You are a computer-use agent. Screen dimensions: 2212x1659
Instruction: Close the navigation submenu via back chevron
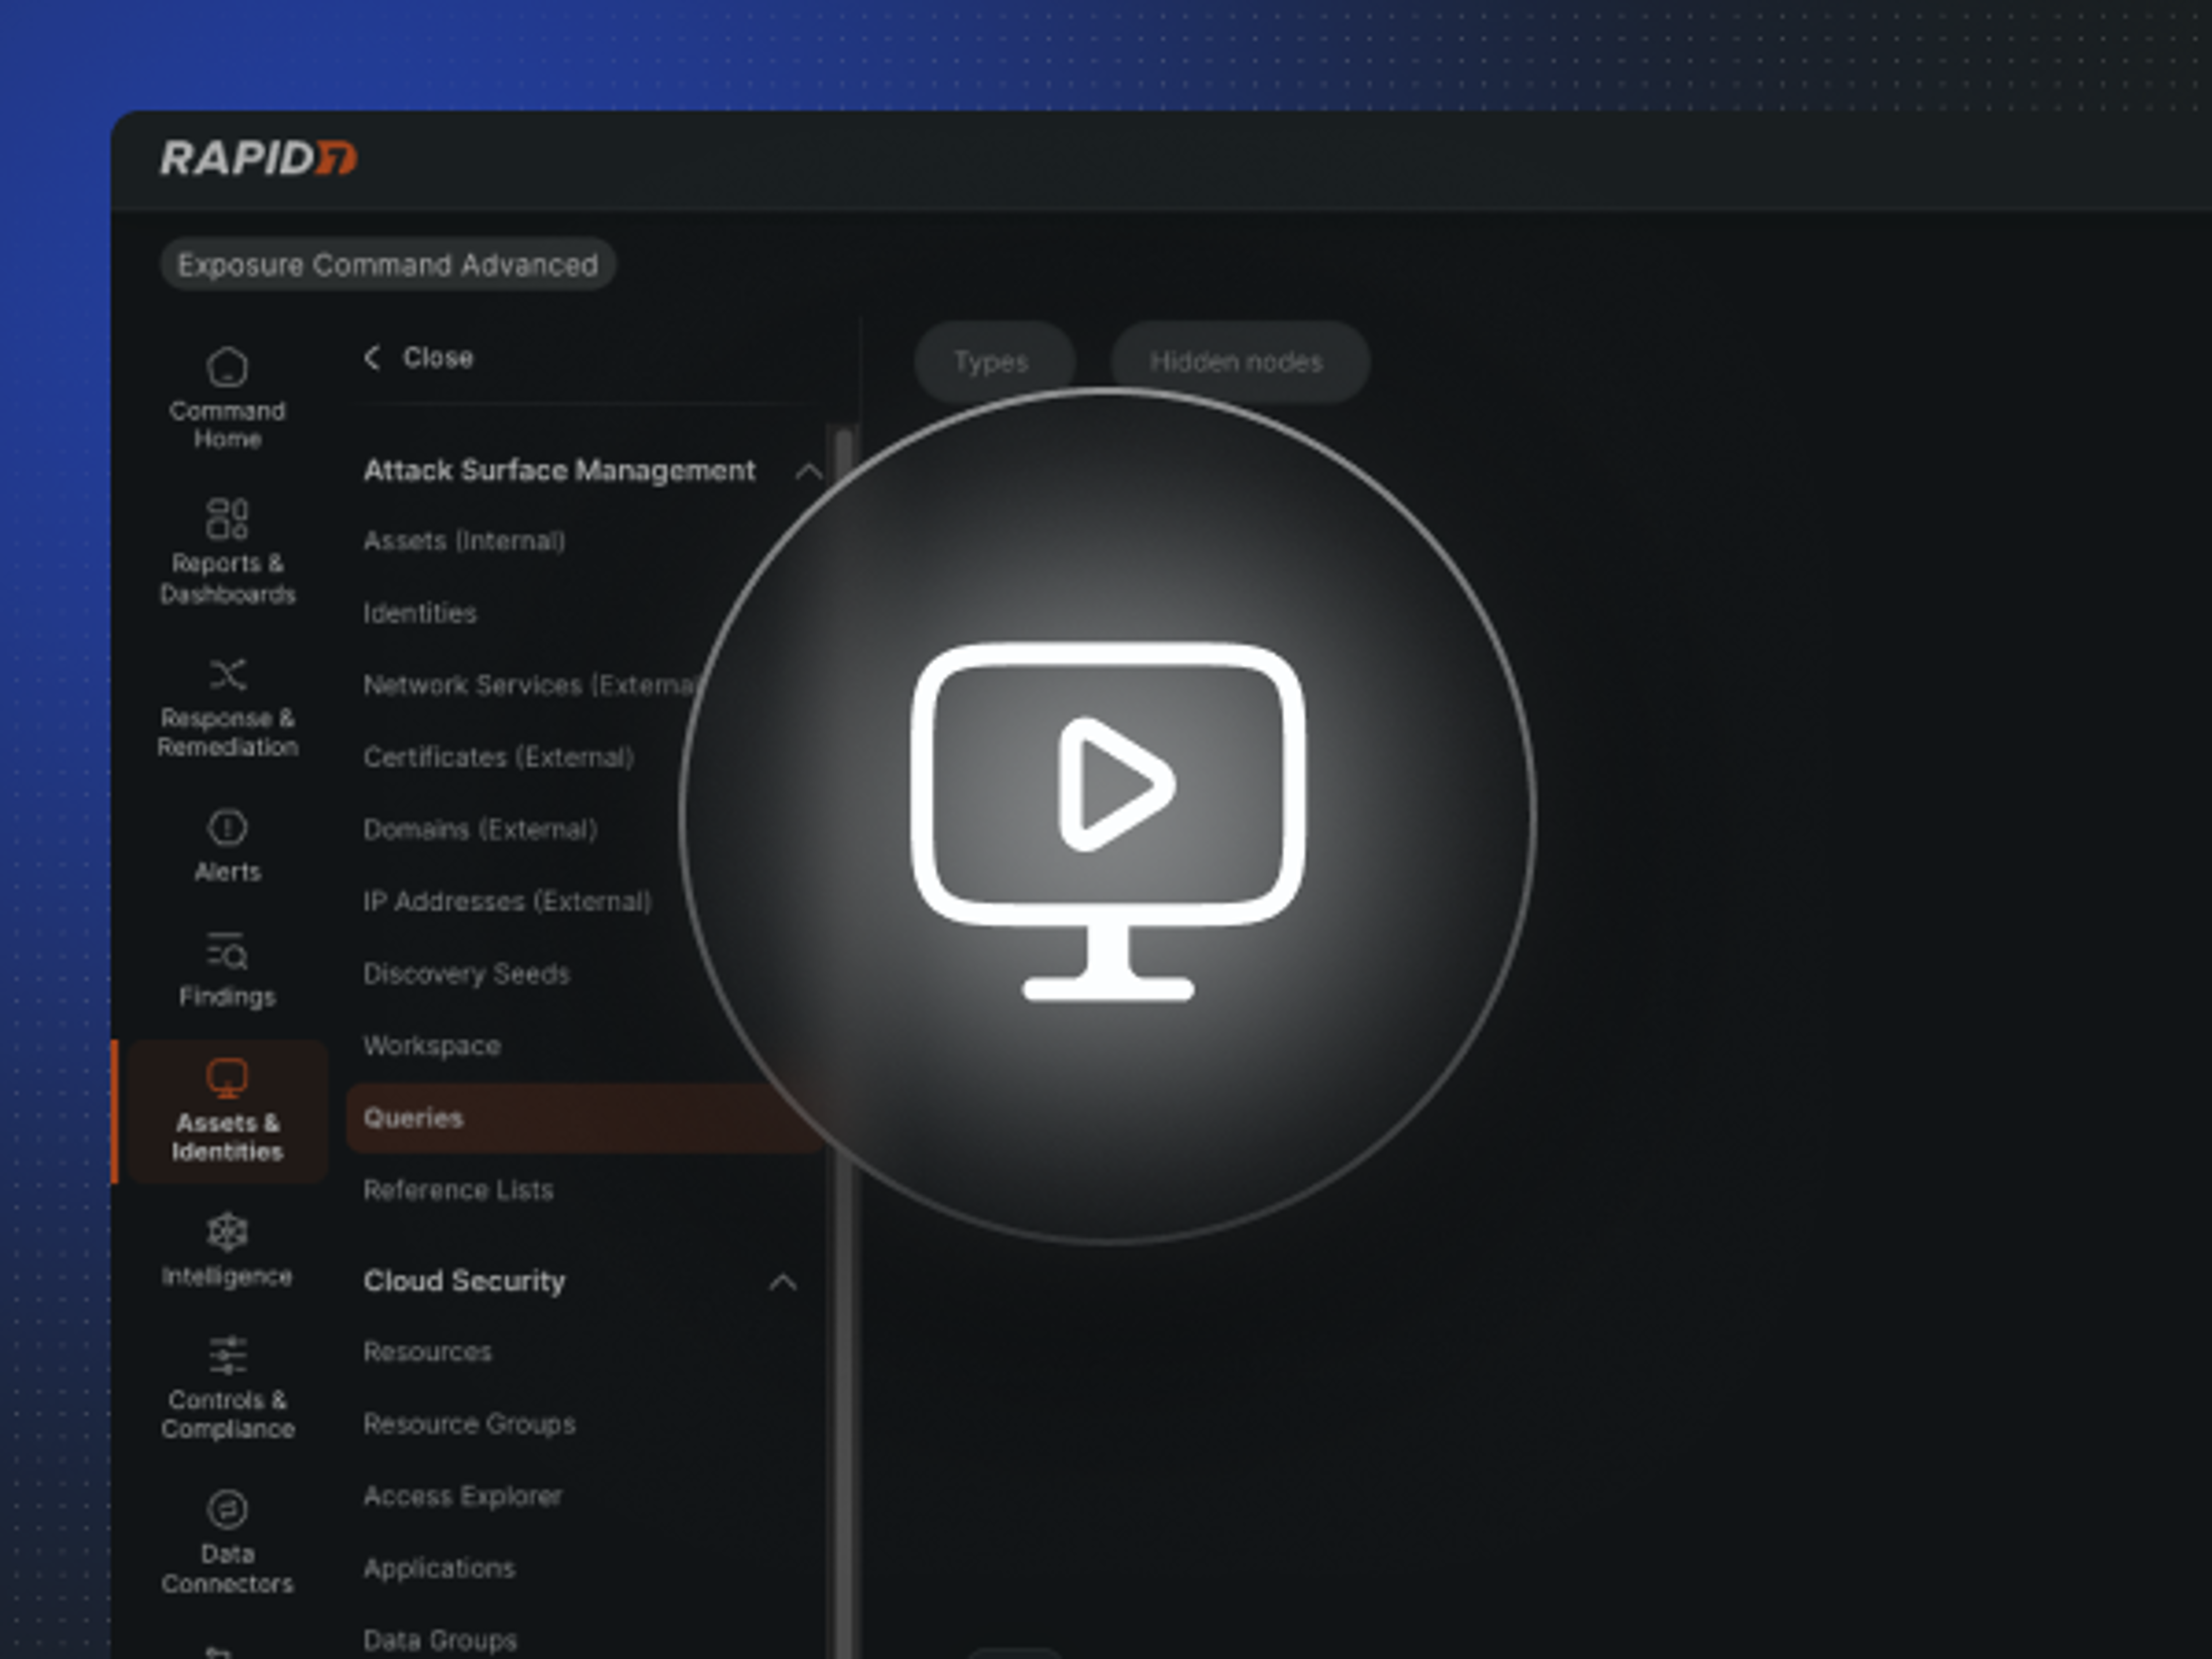372,357
